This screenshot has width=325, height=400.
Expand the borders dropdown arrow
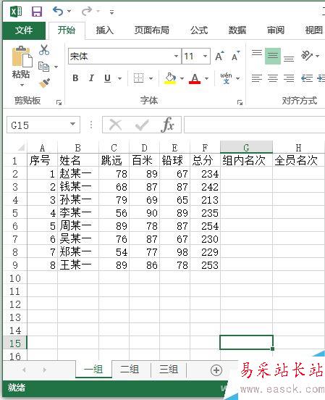click(x=151, y=78)
